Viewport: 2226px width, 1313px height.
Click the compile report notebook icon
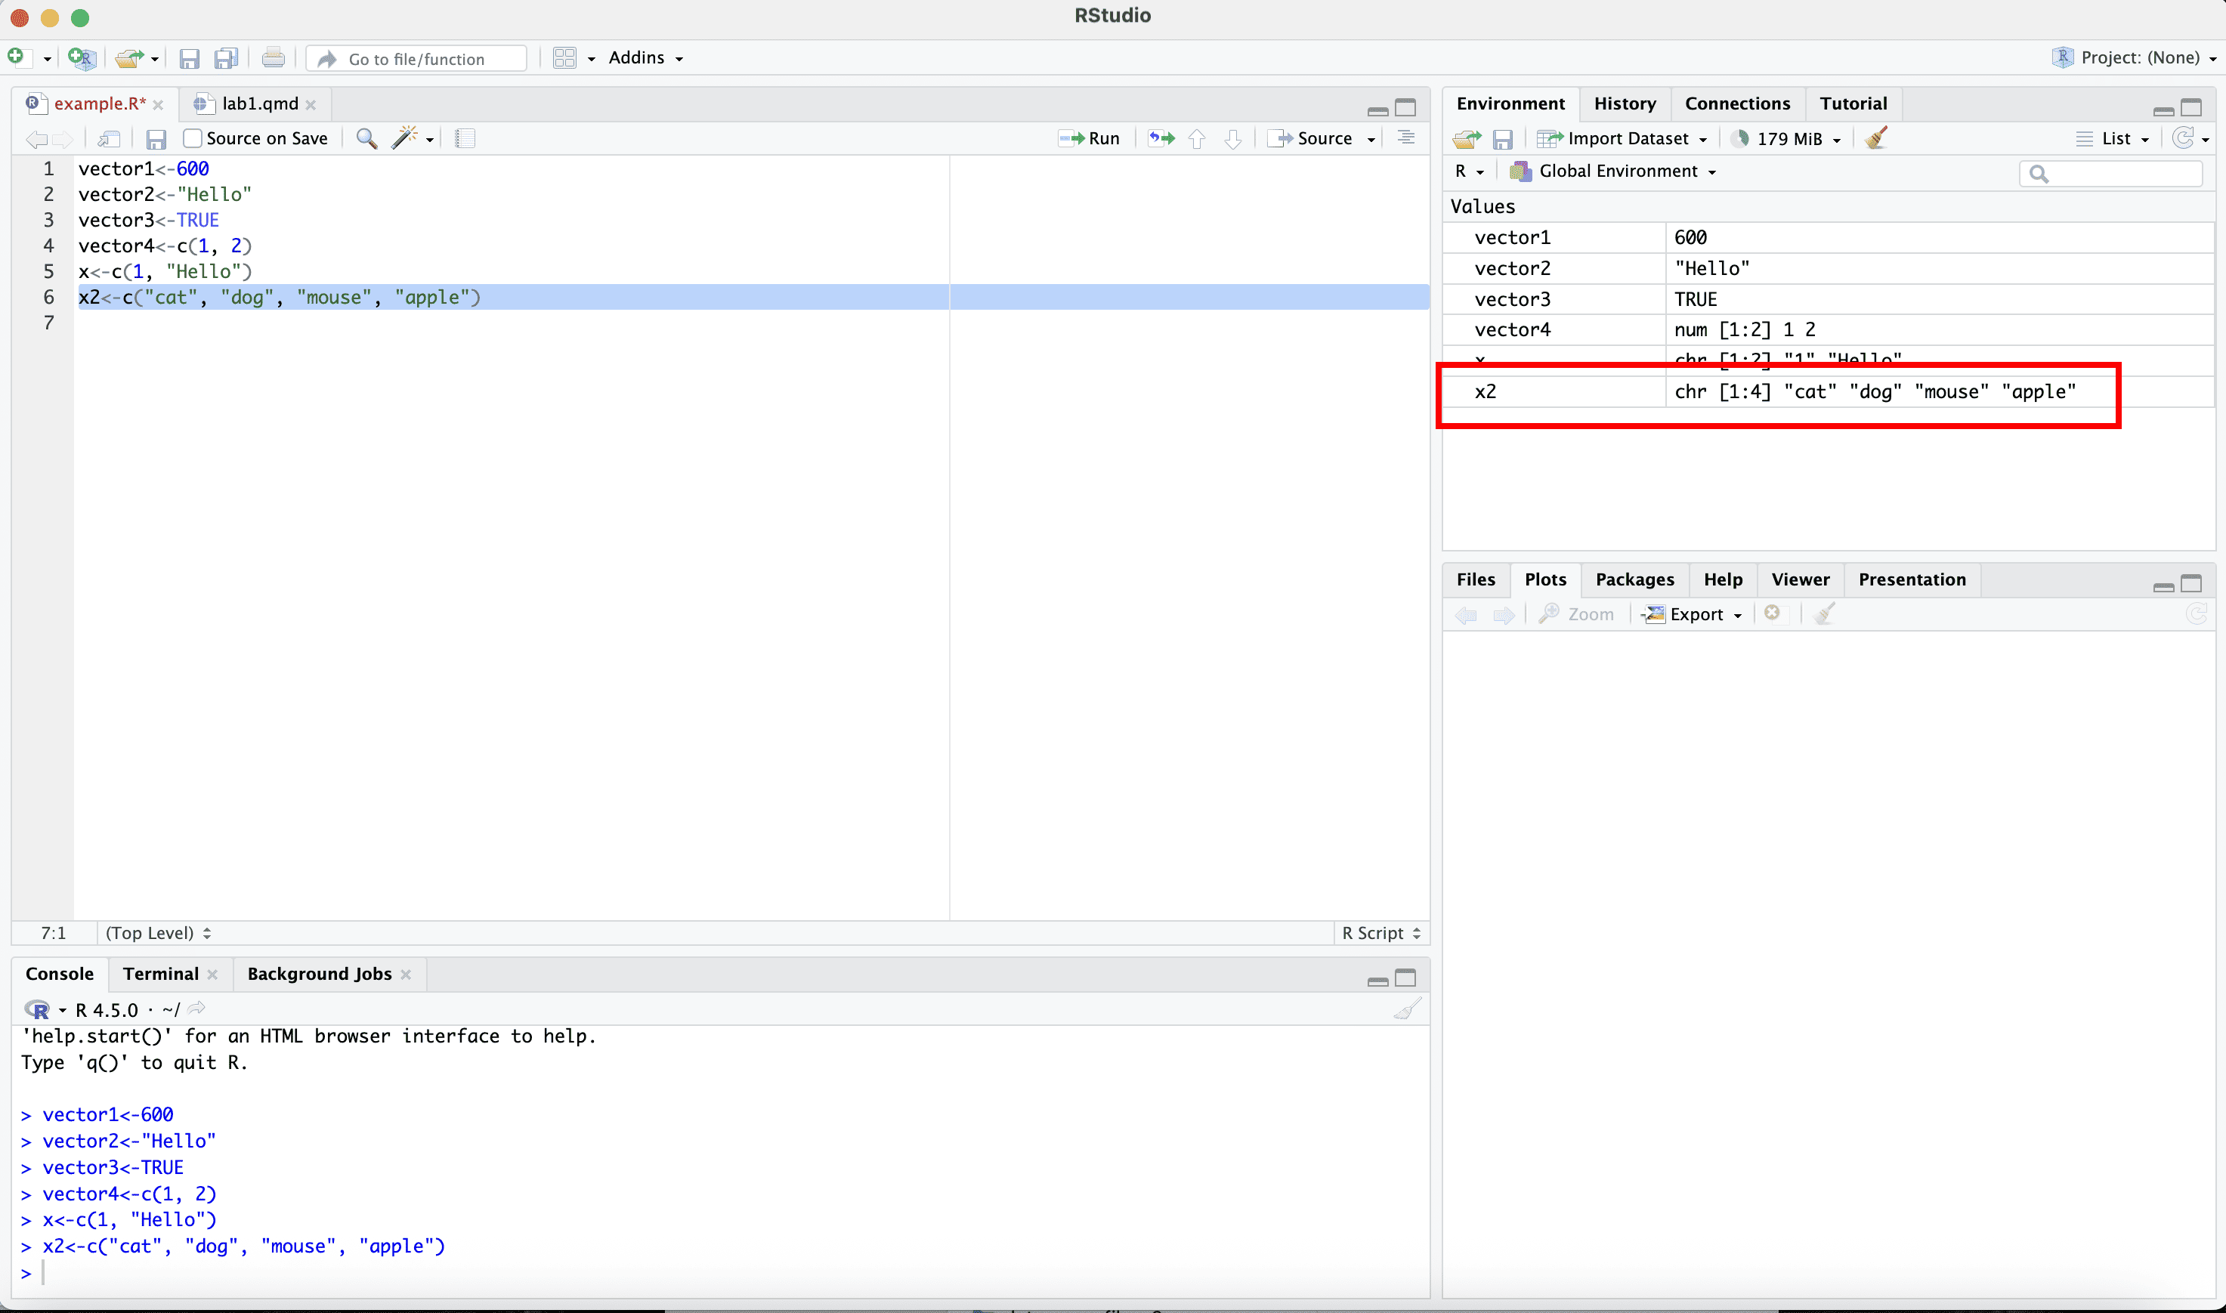point(465,138)
